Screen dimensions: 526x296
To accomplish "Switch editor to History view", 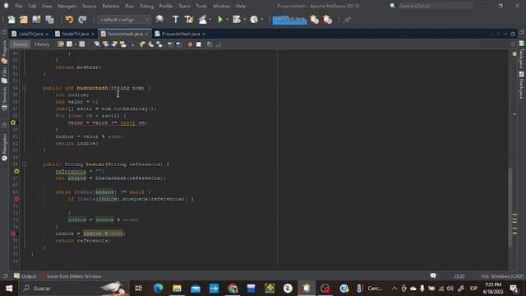I will (42, 44).
